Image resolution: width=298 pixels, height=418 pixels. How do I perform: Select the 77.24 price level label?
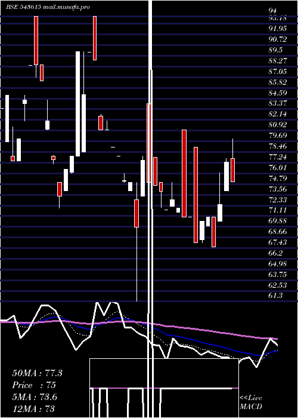pos(278,157)
